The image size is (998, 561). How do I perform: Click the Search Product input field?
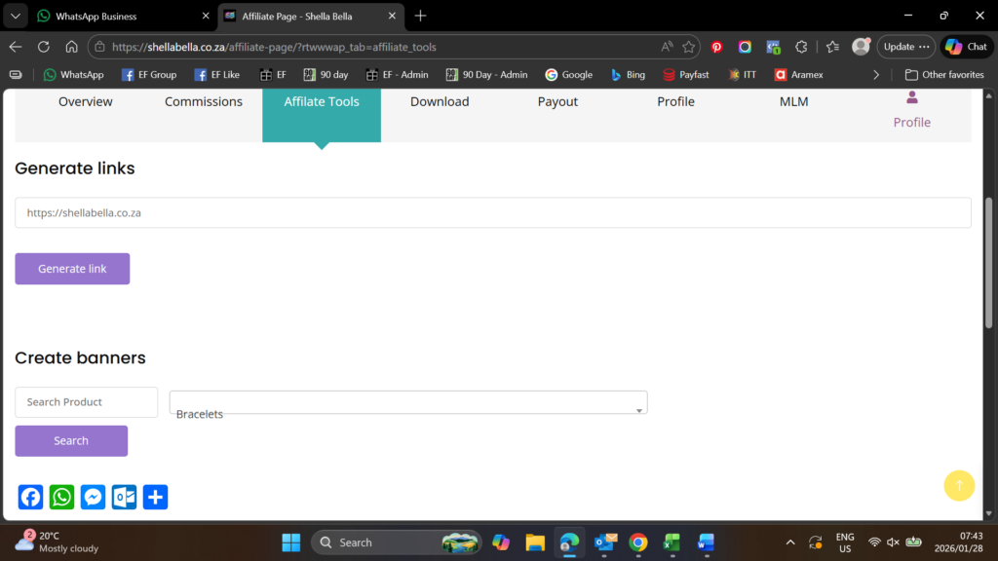pos(86,402)
